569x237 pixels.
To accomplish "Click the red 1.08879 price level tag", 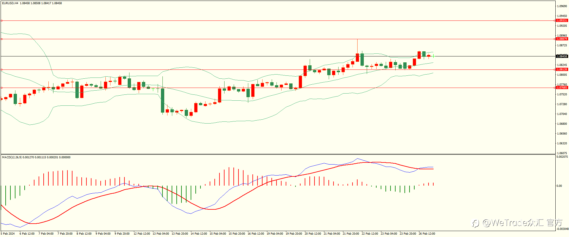I will tap(562, 39).
